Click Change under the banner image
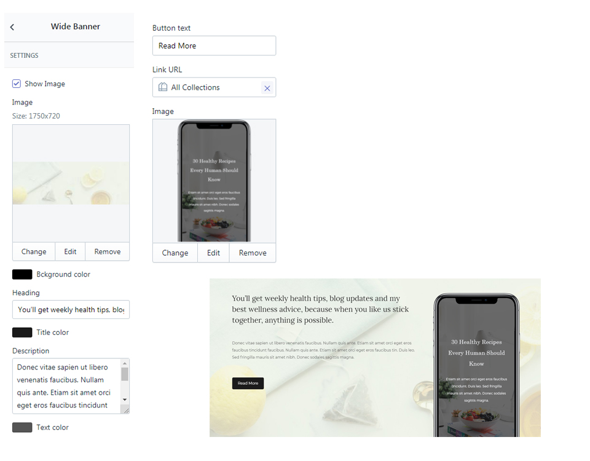 (x=34, y=251)
